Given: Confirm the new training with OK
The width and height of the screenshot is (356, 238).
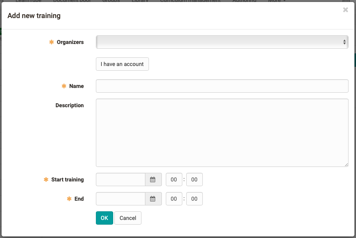Looking at the screenshot, I should click(x=104, y=218).
